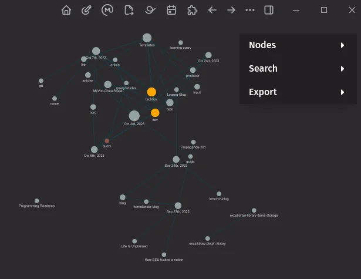The width and height of the screenshot is (361, 279).
Task: Click the planet orbit icon
Action: pos(150,10)
